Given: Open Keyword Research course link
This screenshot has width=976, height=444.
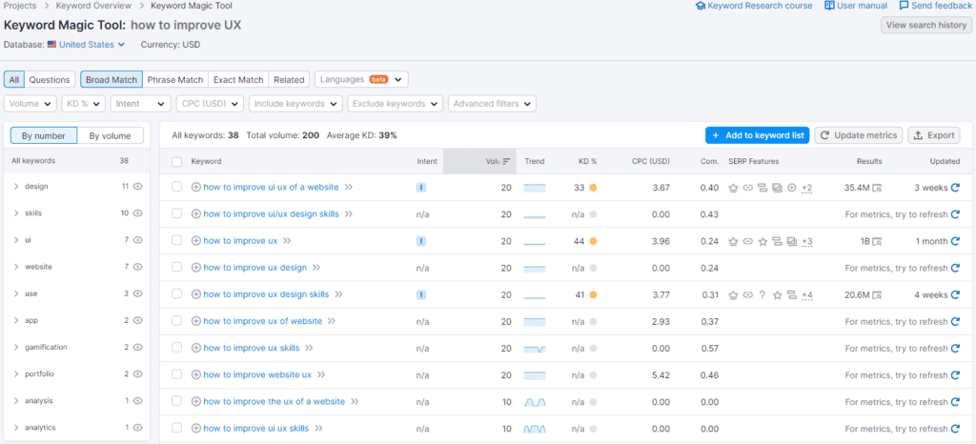Looking at the screenshot, I should coord(754,6).
